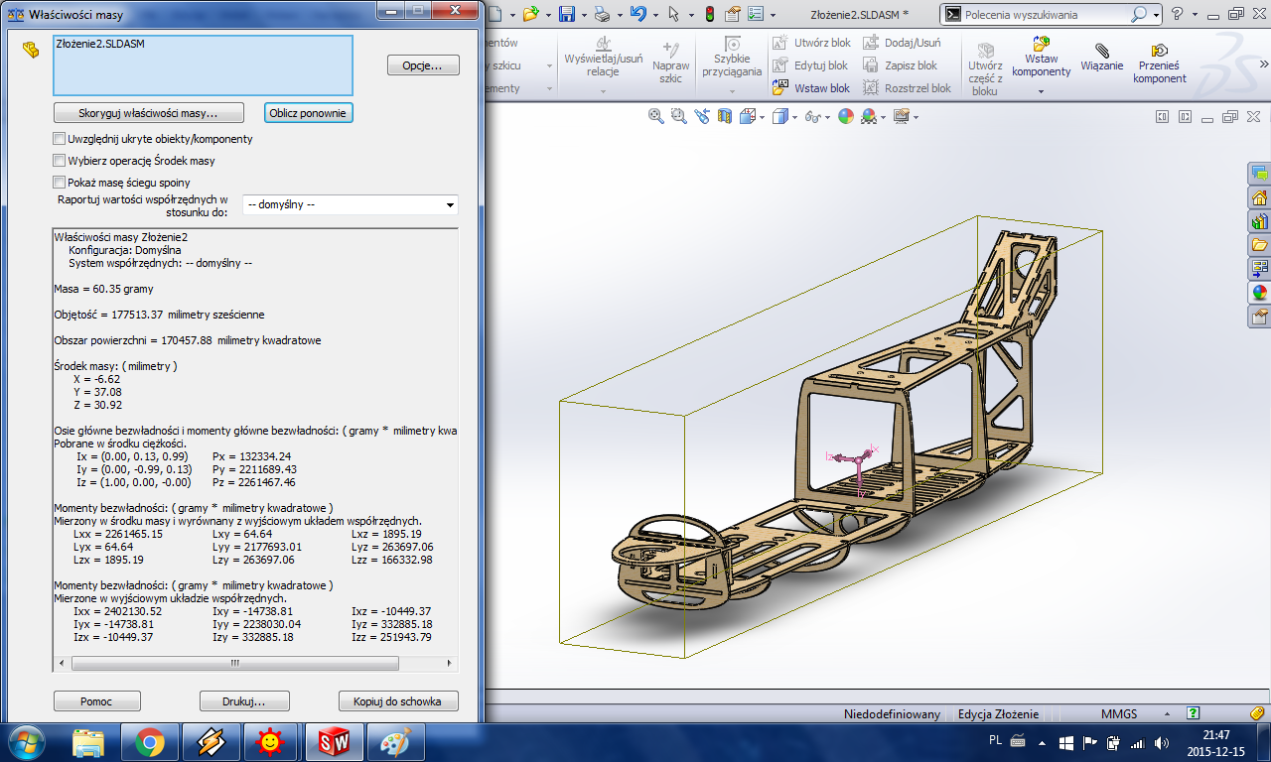The width and height of the screenshot is (1271, 762).
Task: Click the Przenieś komponent icon
Action: [x=1159, y=51]
